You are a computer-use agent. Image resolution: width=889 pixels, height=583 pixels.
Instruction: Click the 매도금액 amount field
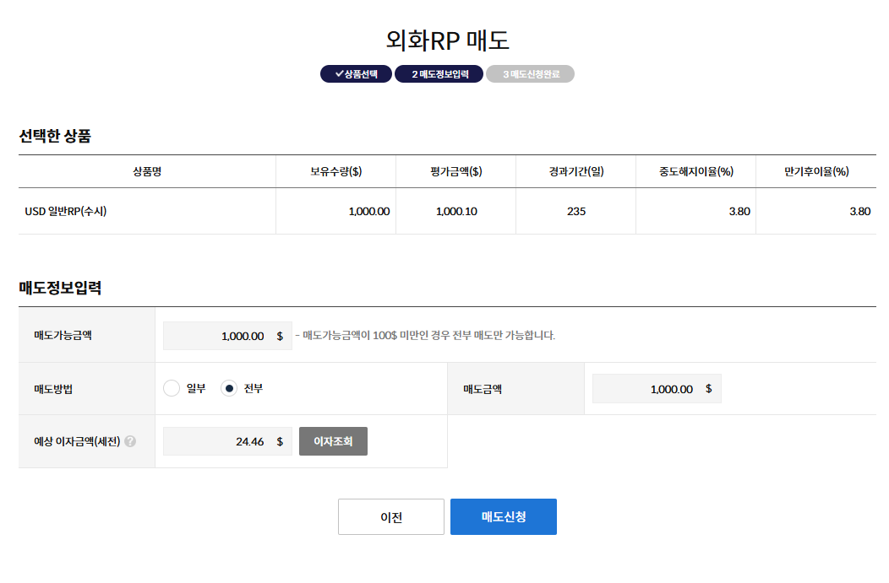pyautogui.click(x=657, y=388)
